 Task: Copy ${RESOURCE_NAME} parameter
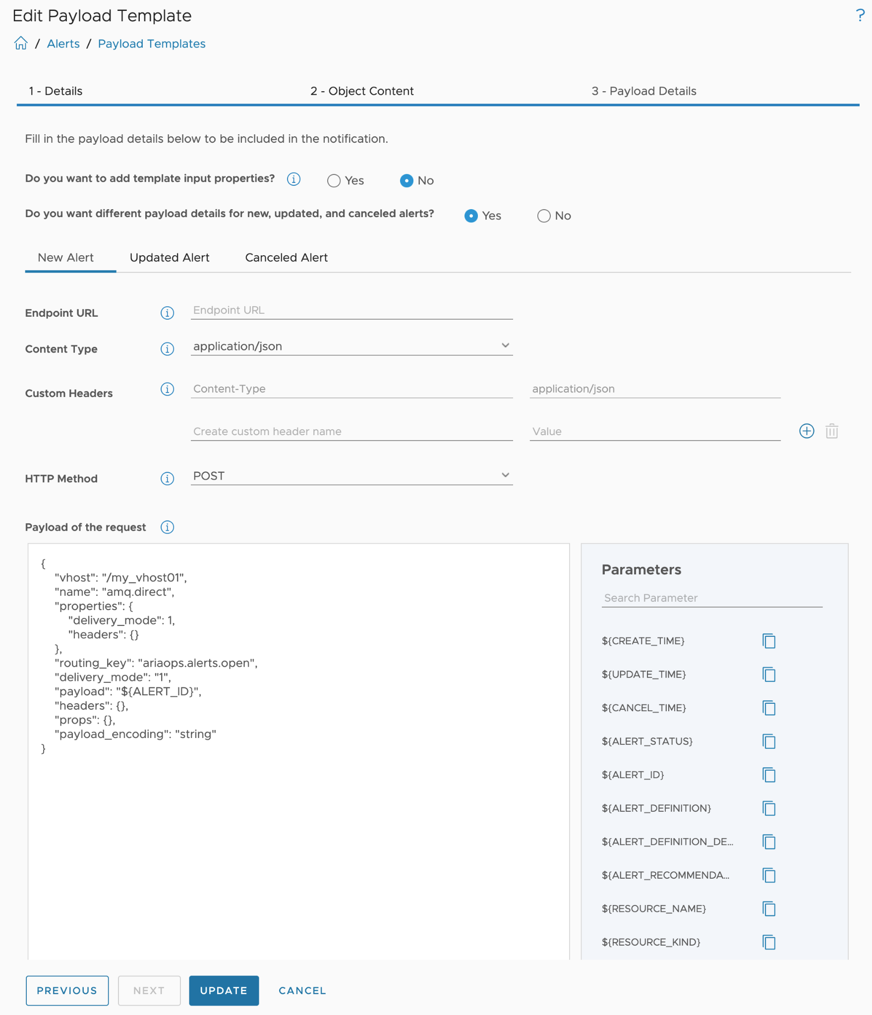coord(769,908)
